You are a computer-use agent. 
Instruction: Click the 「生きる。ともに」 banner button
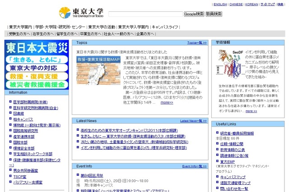[x=37, y=59]
